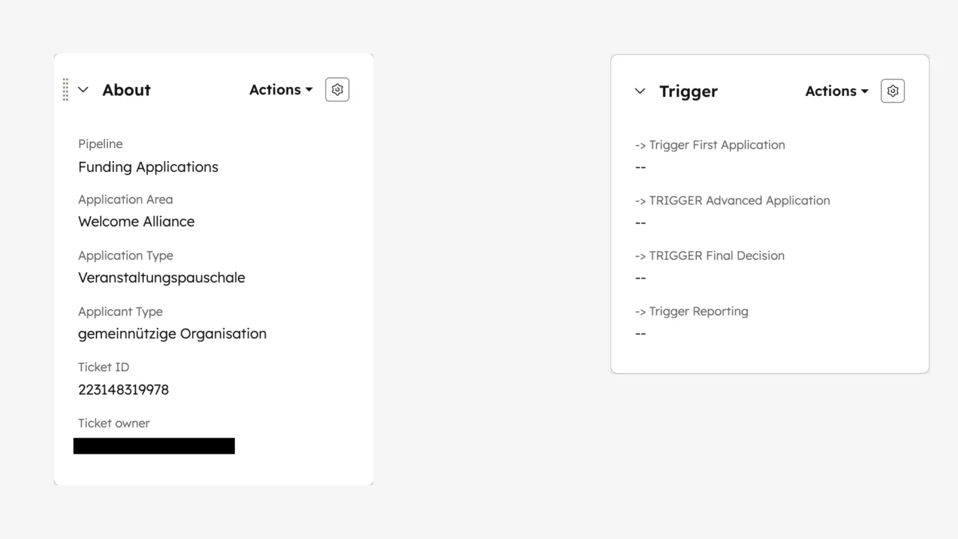Image resolution: width=958 pixels, height=539 pixels.
Task: Click the arrow icon before TRIGGER Advanced Application
Action: [640, 200]
